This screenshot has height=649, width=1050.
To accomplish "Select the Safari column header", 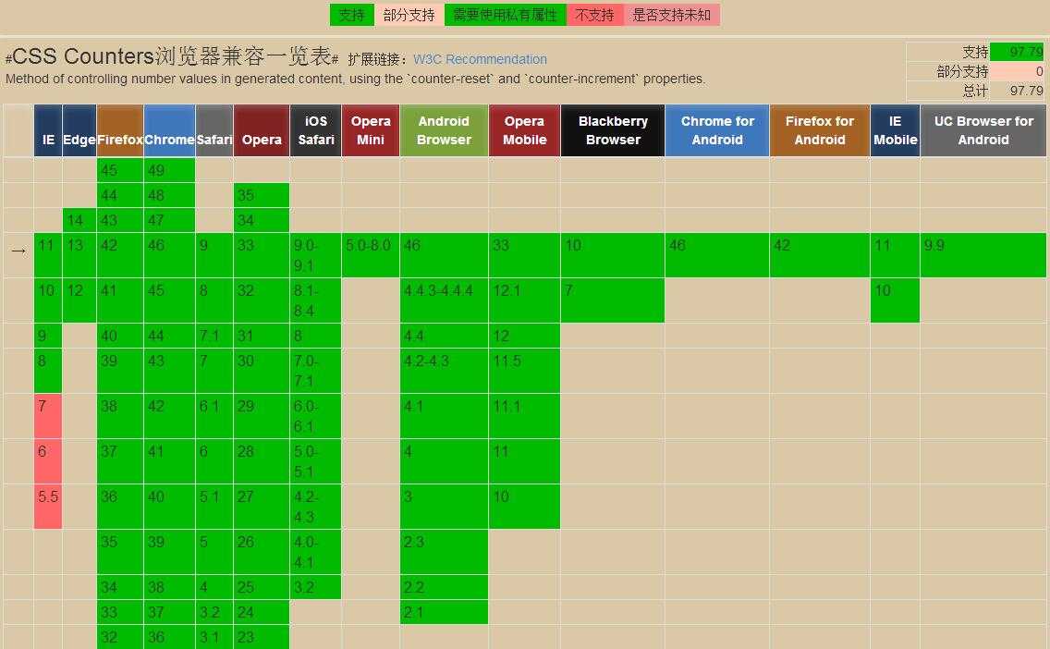I will 214,130.
